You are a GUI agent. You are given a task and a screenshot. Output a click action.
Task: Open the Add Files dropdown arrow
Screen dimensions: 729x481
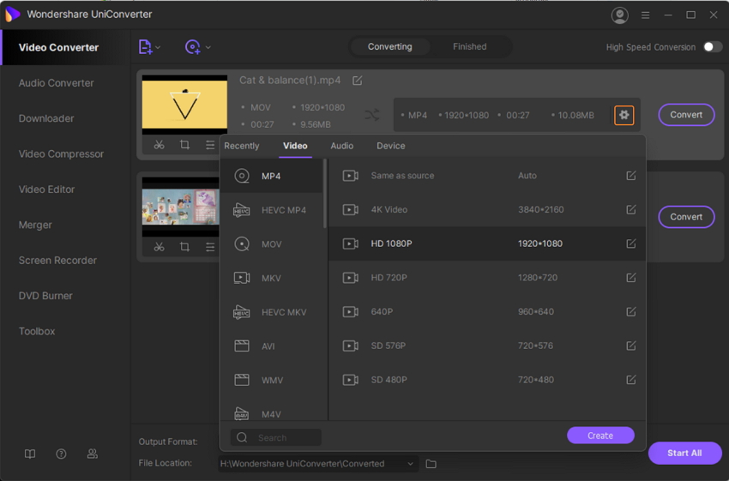click(158, 47)
